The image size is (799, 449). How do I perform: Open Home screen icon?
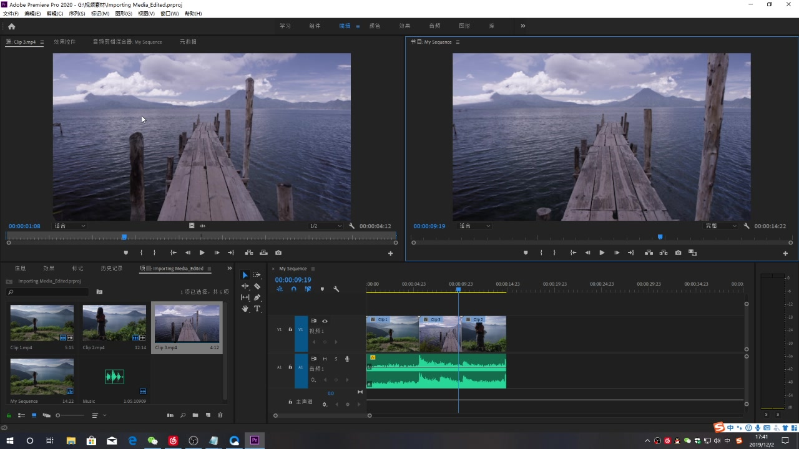click(11, 26)
